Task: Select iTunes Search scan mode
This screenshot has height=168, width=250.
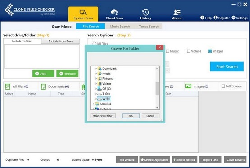Action: pos(148,27)
